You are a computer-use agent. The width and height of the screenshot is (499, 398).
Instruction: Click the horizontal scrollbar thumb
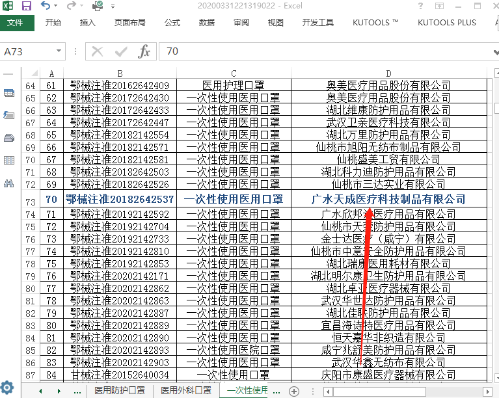tap(379, 391)
